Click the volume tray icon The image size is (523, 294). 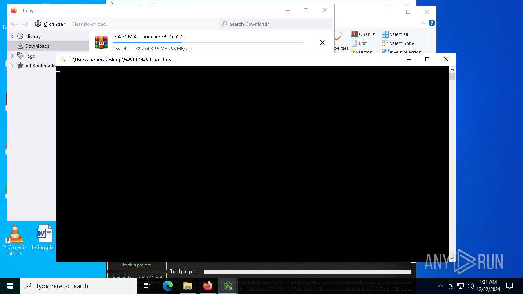tap(470, 286)
